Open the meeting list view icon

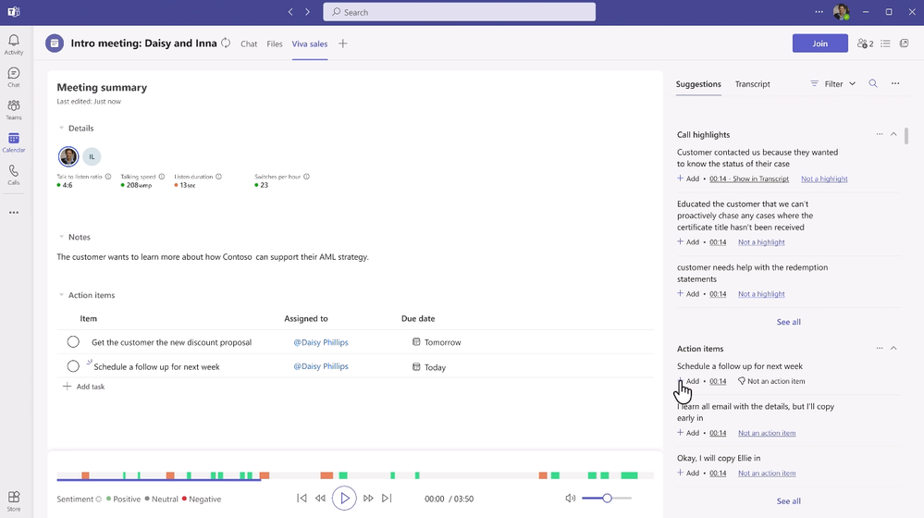pos(885,43)
